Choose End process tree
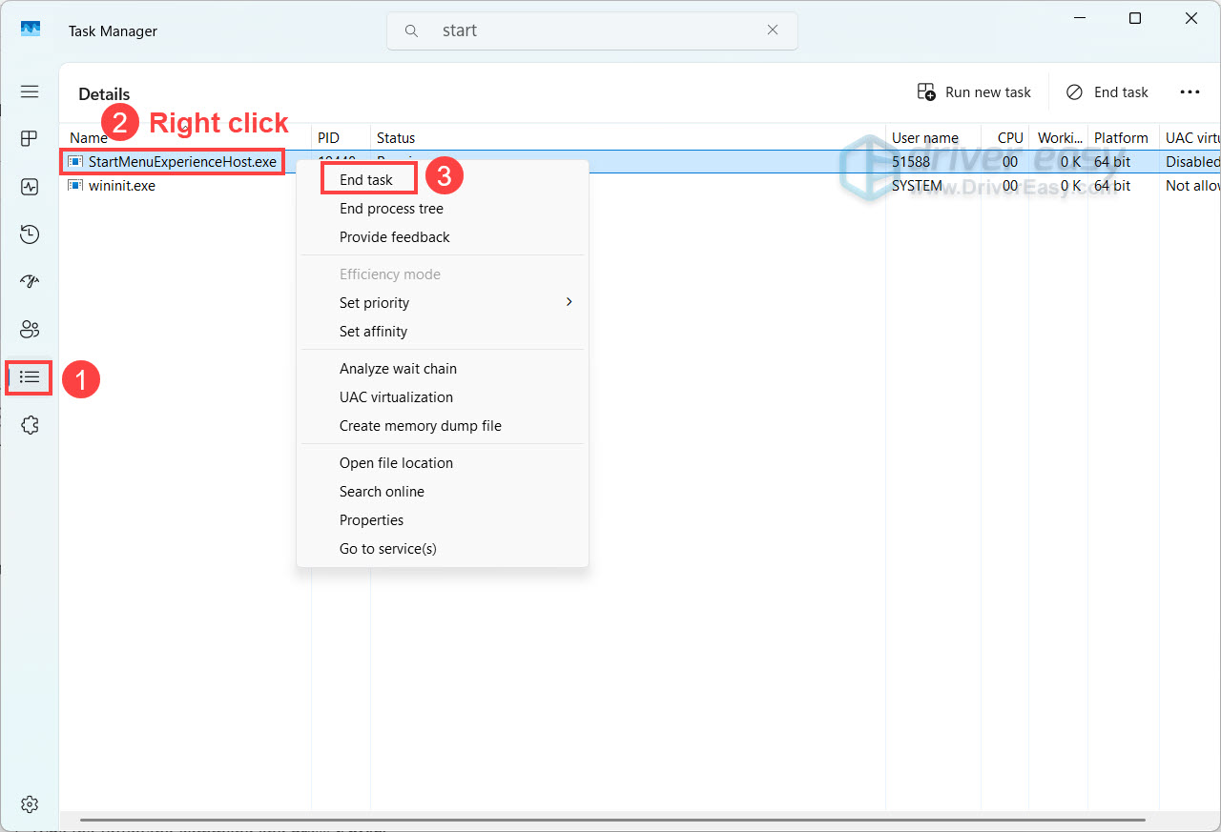Viewport: 1221px width, 832px height. coord(391,209)
